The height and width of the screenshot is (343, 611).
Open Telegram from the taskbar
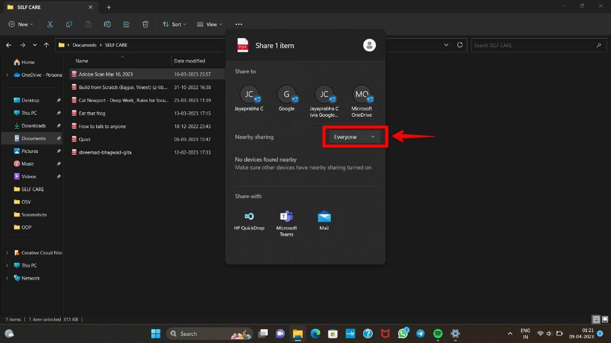tap(420, 333)
